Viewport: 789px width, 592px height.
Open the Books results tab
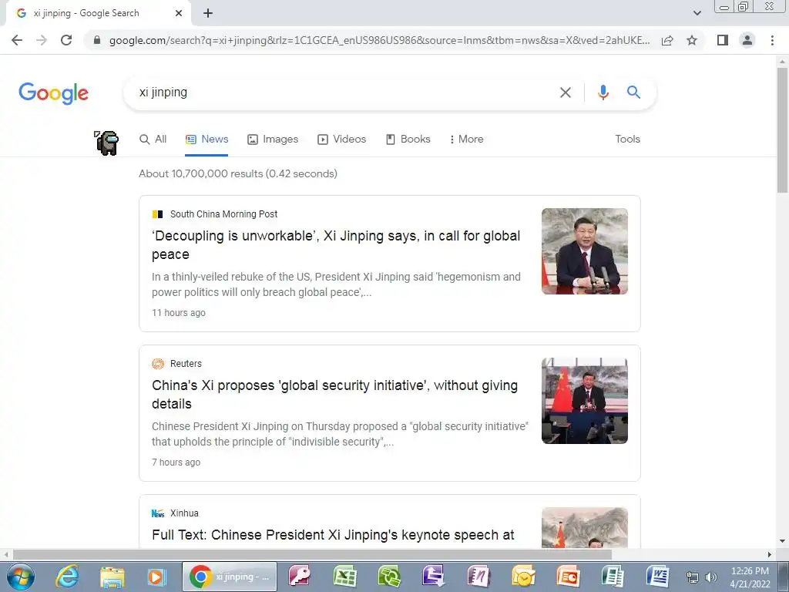point(408,140)
